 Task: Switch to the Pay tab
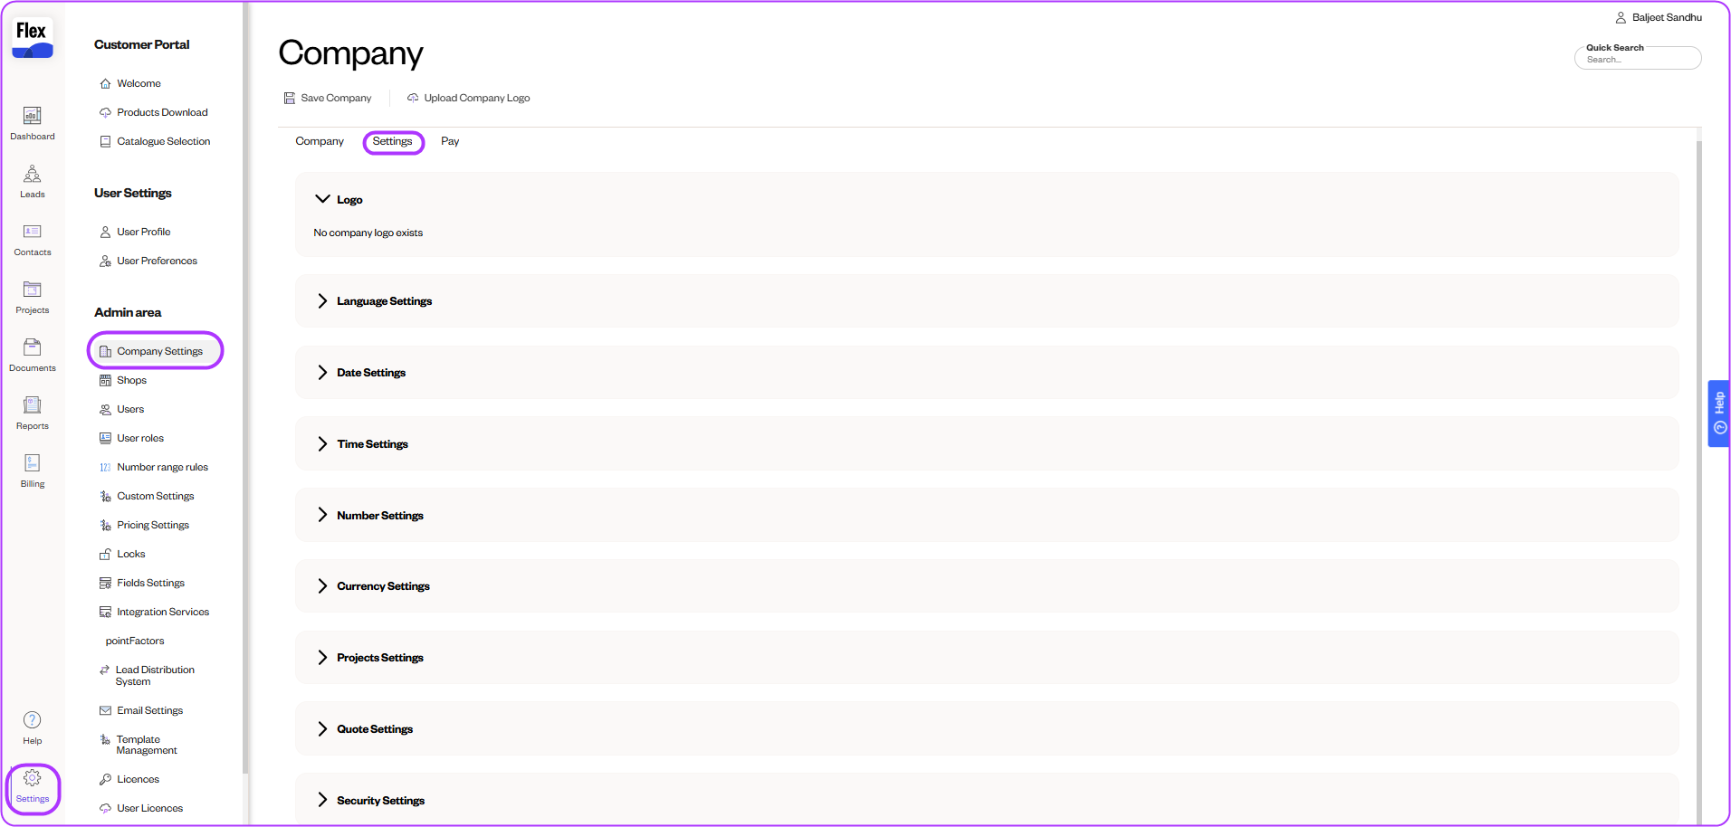(x=450, y=141)
